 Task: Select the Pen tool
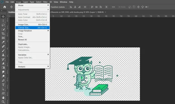(x=3, y=81)
